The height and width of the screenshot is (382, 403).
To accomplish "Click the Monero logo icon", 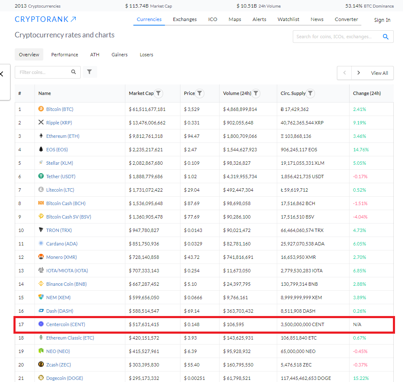I will (x=41, y=256).
